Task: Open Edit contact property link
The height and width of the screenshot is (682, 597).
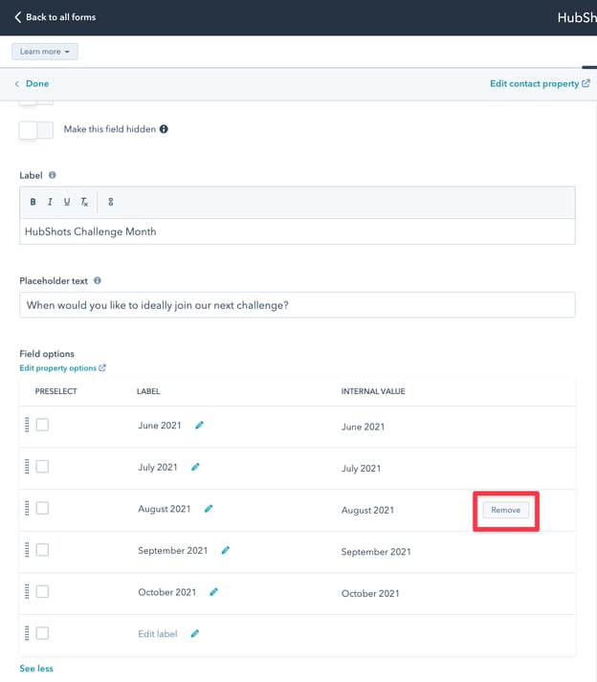Action: tap(534, 84)
